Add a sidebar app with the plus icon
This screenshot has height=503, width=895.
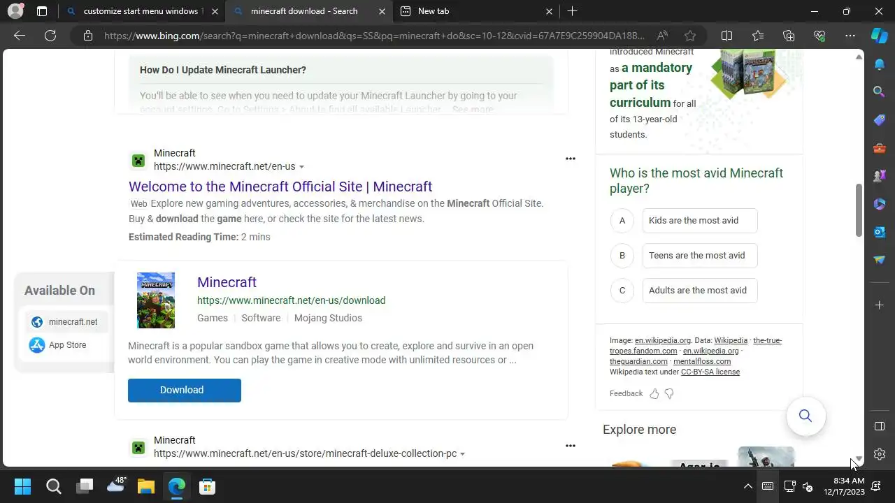coord(880,305)
